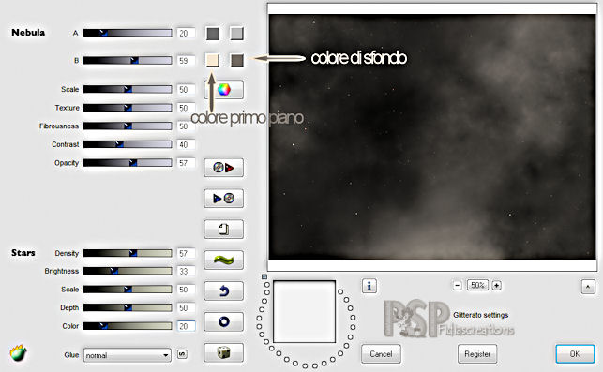Click Fibrousness value field
The height and width of the screenshot is (372, 603).
pos(186,126)
